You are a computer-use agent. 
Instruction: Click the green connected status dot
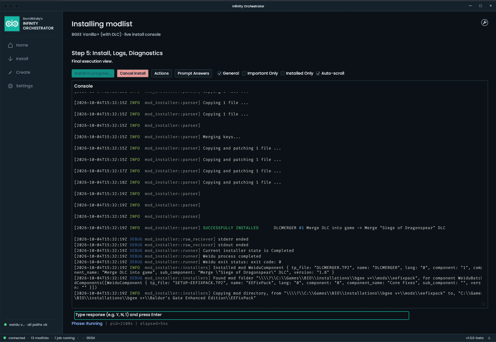5,338
